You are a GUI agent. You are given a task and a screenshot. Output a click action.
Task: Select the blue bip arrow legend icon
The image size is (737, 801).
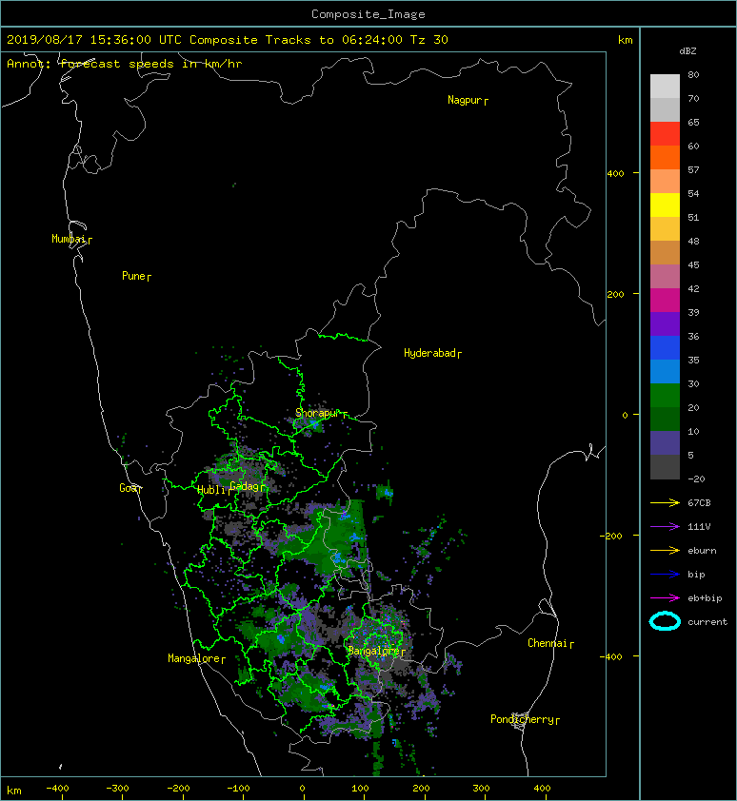coord(665,575)
